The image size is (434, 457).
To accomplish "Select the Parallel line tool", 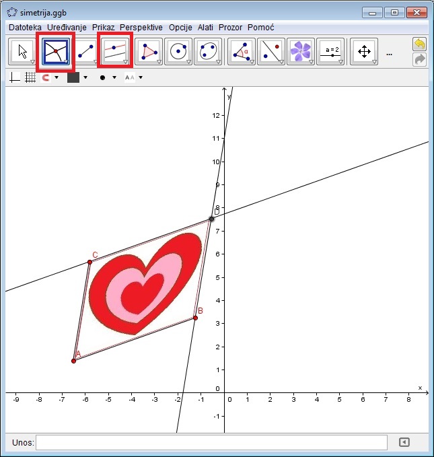I will tap(115, 51).
